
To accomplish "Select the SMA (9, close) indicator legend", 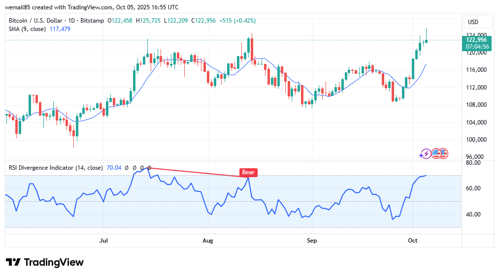I will (27, 29).
